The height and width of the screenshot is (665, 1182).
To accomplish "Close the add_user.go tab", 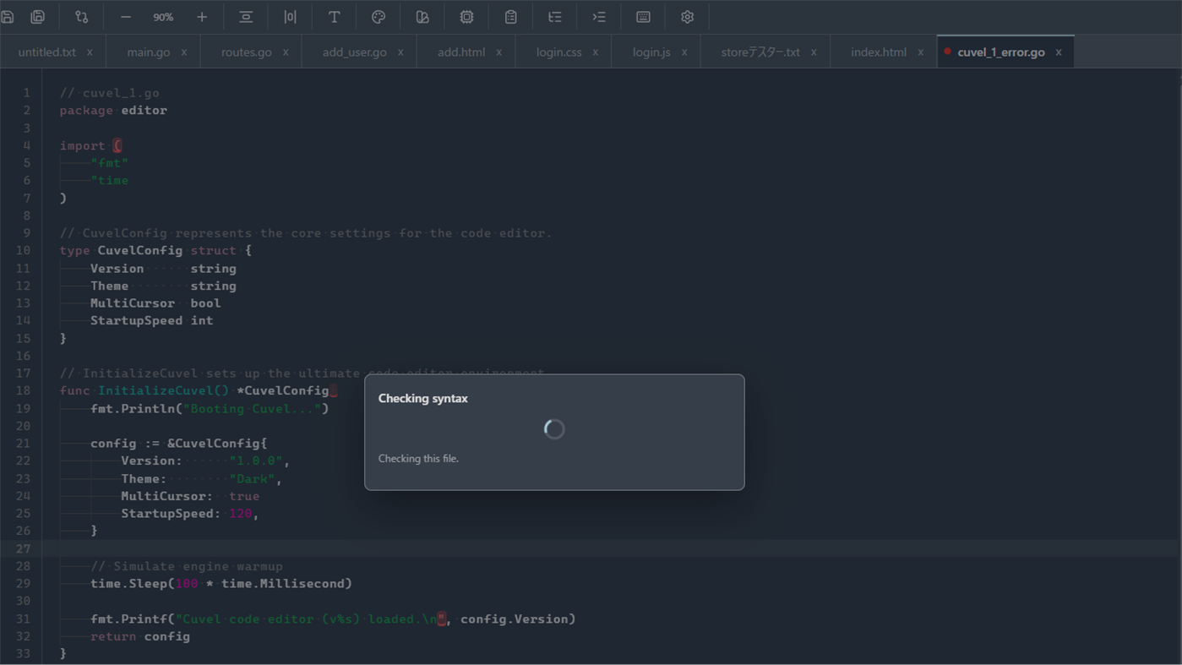I will point(400,52).
